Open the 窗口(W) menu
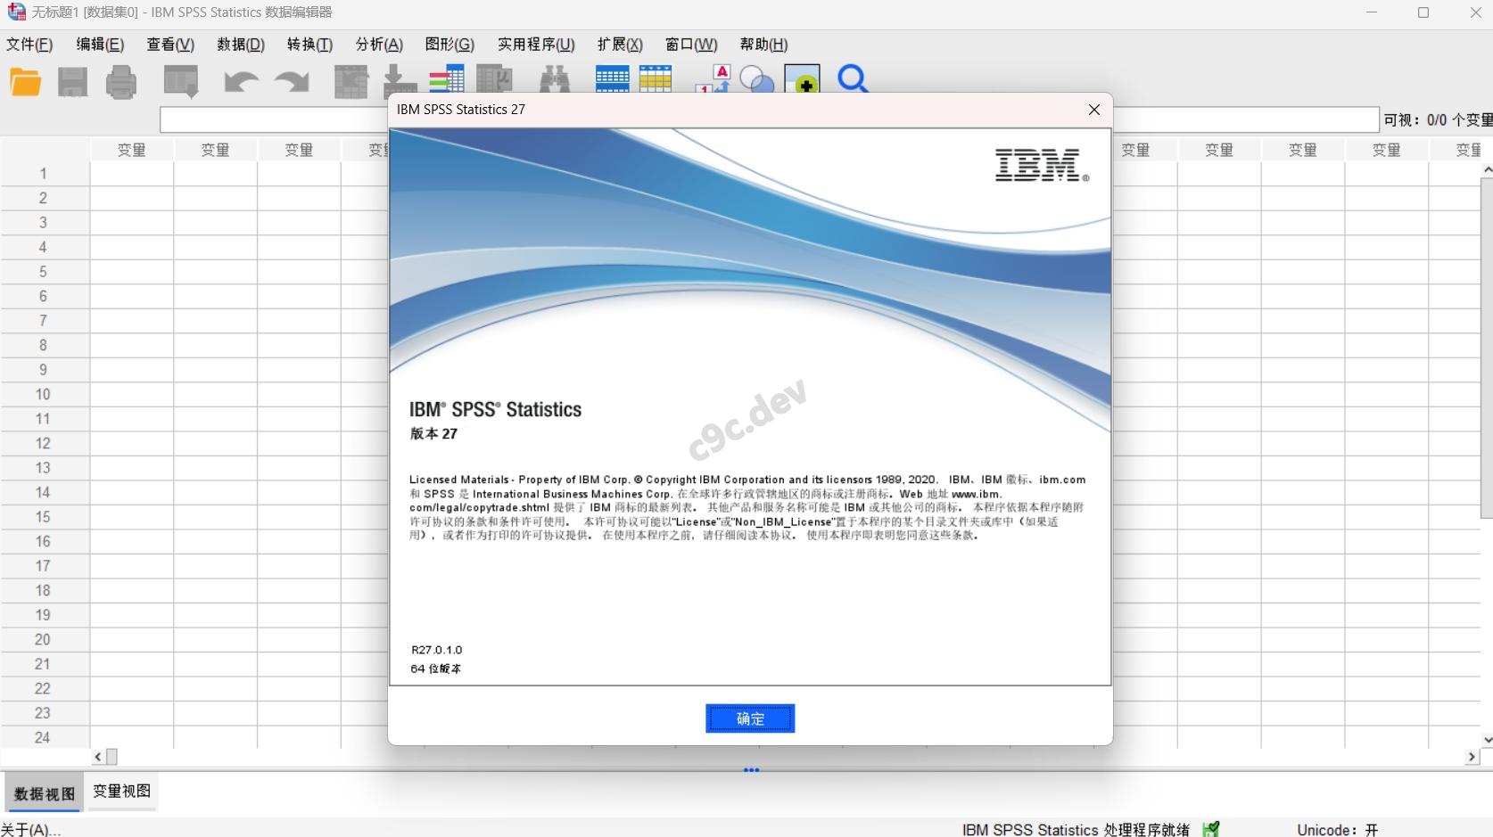This screenshot has width=1493, height=837. [691, 45]
